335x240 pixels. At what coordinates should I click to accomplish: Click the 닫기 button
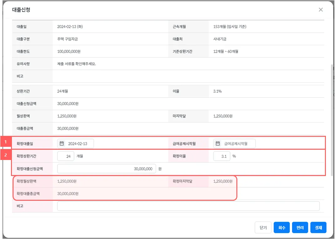(x=263, y=228)
